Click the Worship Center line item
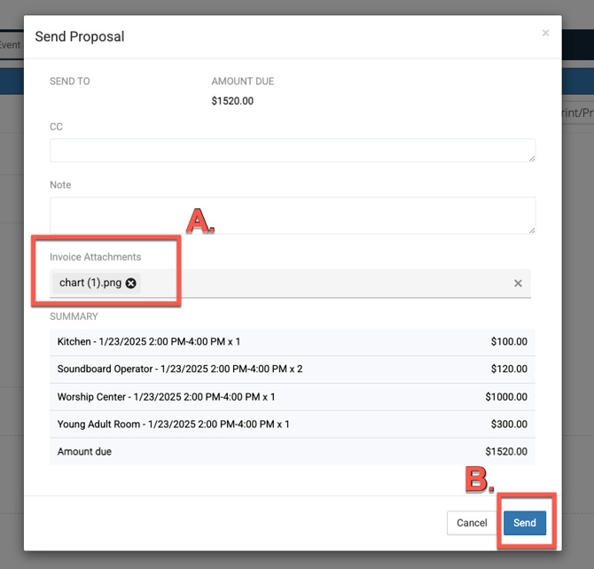Screen dimensions: 594x569 tap(292, 396)
